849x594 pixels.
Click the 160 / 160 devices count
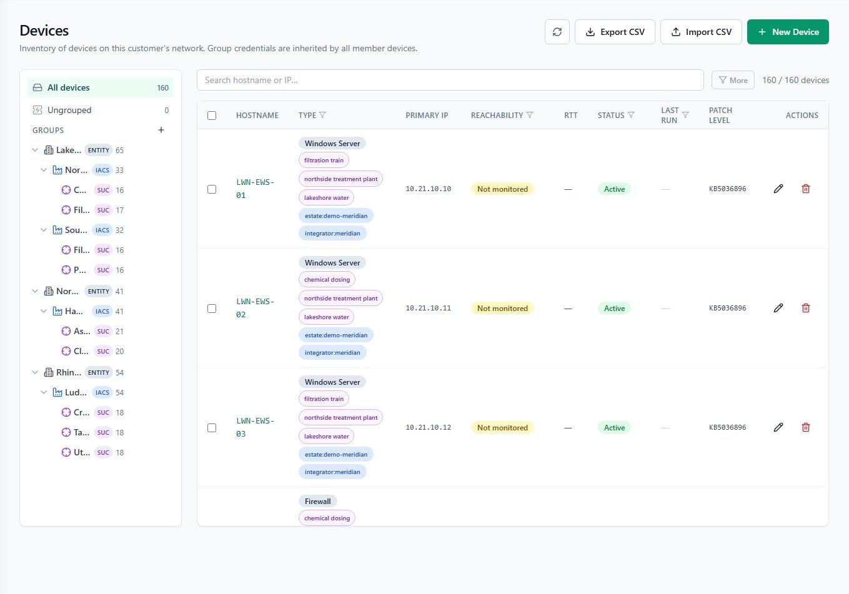point(795,80)
